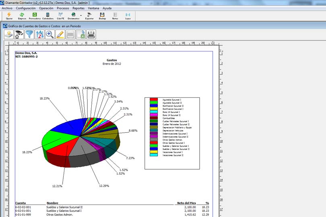Viewport: 326px width, 217px height.
Task: Click the Neto del Mes column header
Action: click(186, 203)
